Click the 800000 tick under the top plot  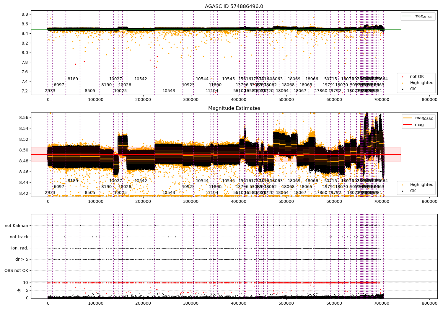pyautogui.click(x=429, y=100)
